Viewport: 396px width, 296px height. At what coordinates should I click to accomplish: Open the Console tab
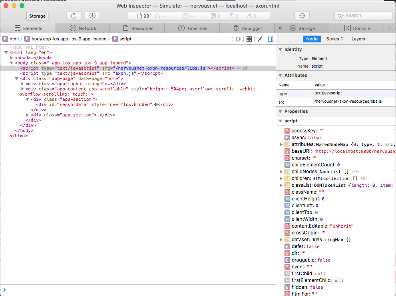pos(356,28)
